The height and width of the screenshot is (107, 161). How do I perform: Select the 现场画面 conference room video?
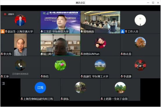point(100,22)
